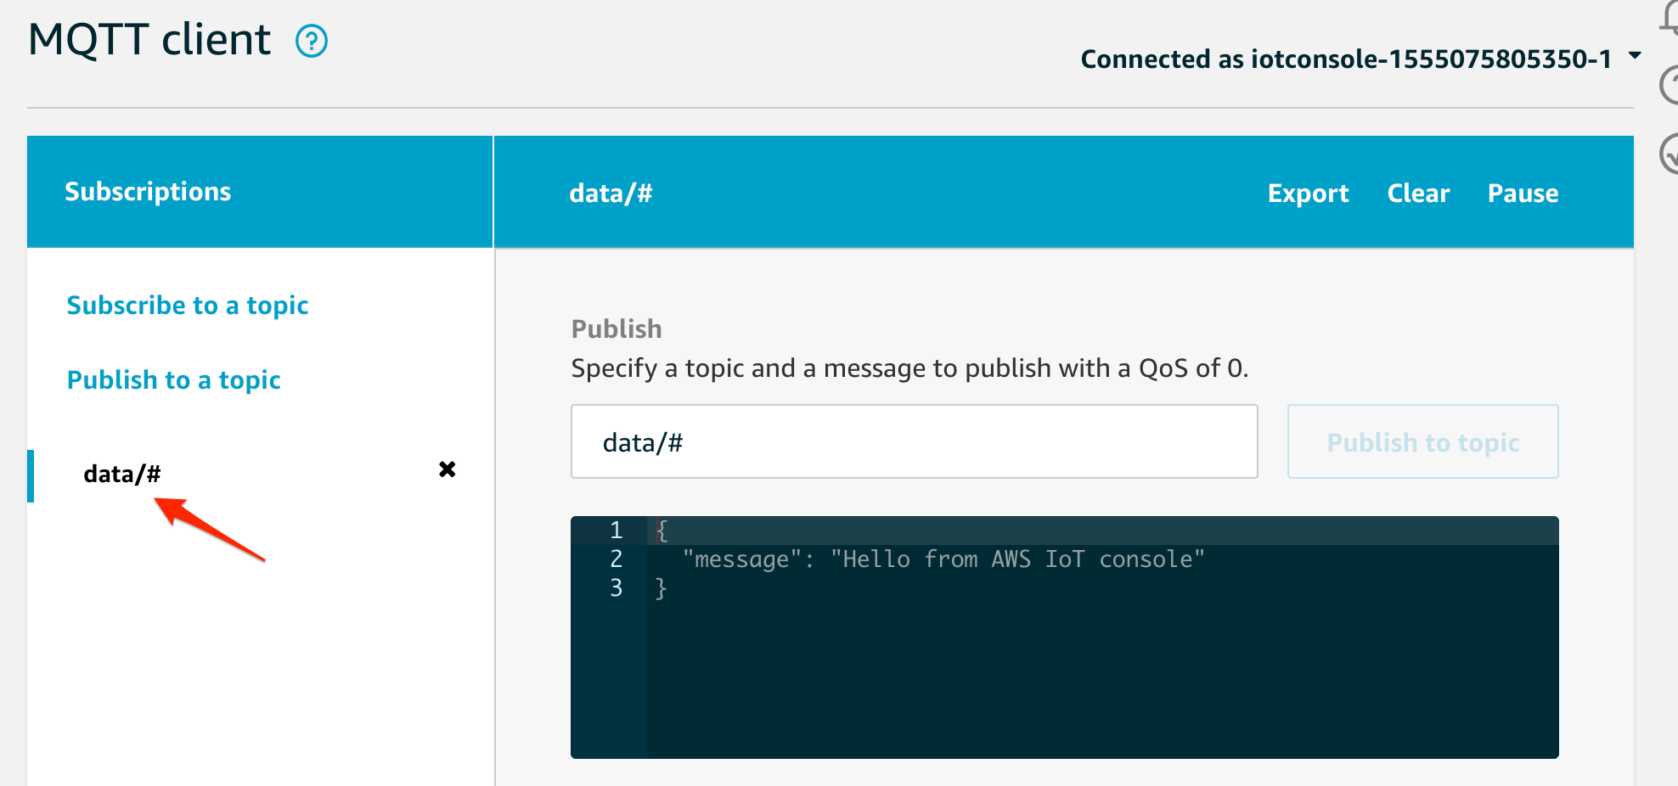Image resolution: width=1678 pixels, height=786 pixels.
Task: Export the data/# messages
Action: pos(1308,194)
